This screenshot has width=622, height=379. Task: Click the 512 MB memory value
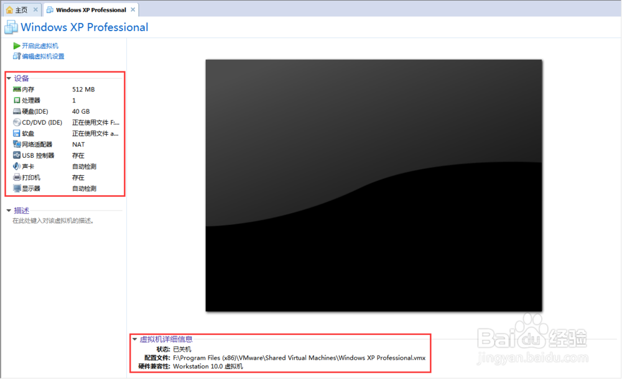tap(83, 89)
